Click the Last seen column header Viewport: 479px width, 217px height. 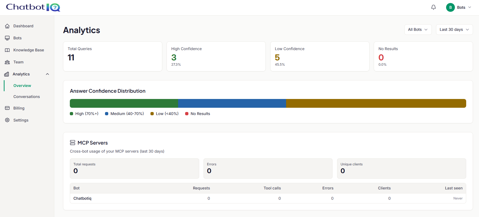pos(454,188)
